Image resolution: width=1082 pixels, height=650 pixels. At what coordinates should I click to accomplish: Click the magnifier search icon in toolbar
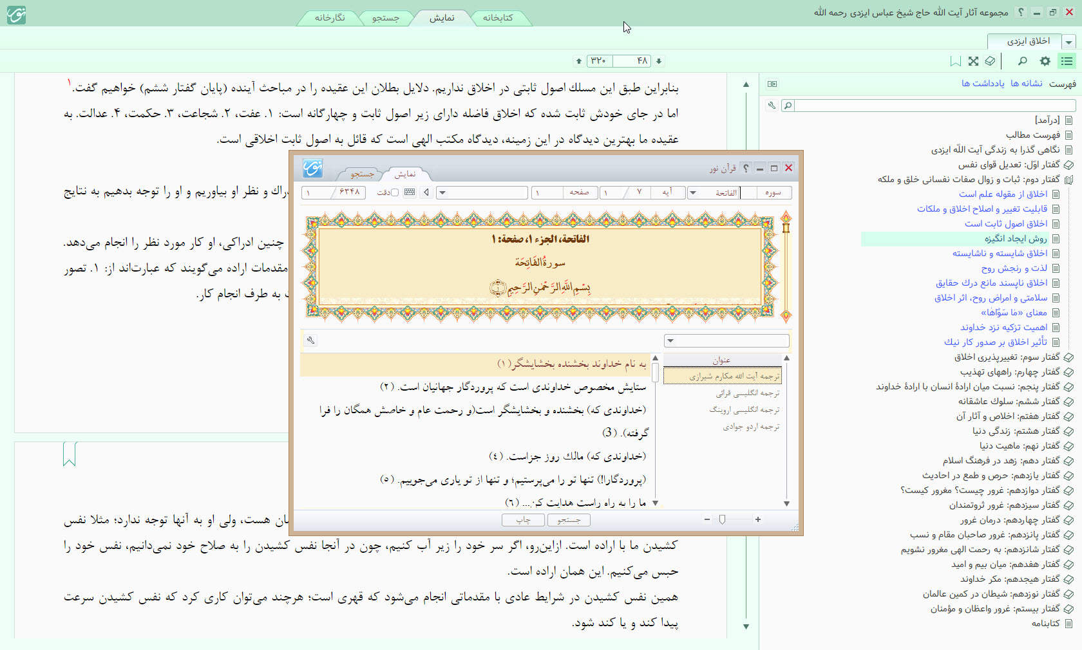pos(1022,61)
